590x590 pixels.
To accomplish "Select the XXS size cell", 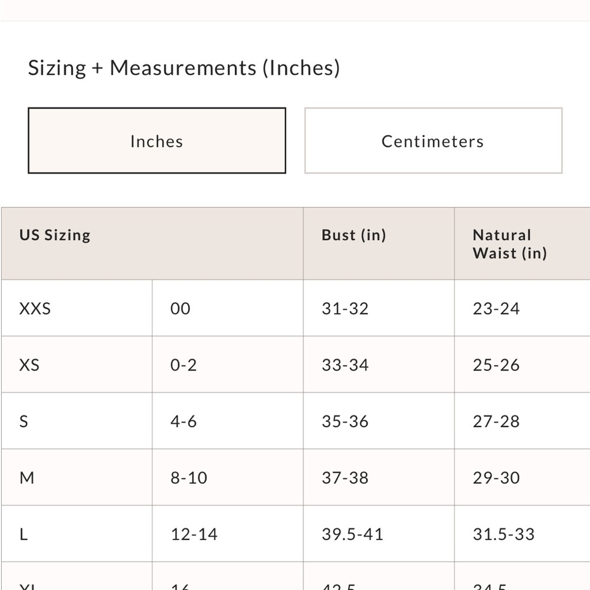I will pos(77,308).
